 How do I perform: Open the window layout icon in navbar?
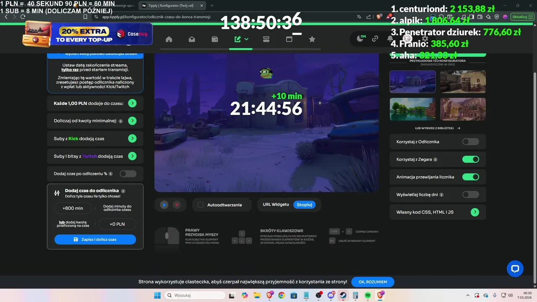[x=289, y=39]
